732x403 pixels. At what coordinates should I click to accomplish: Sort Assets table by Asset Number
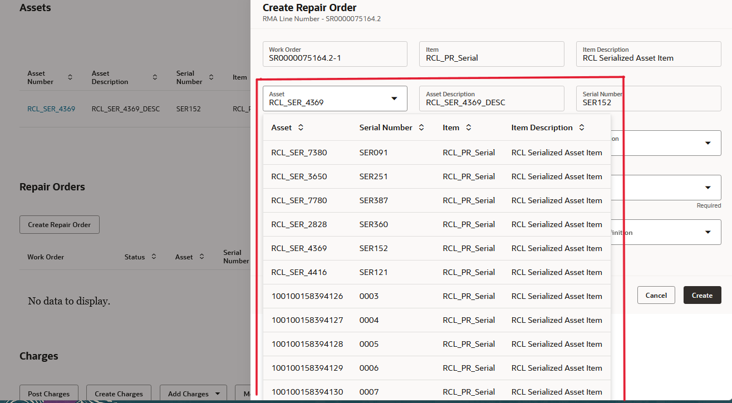tap(70, 77)
